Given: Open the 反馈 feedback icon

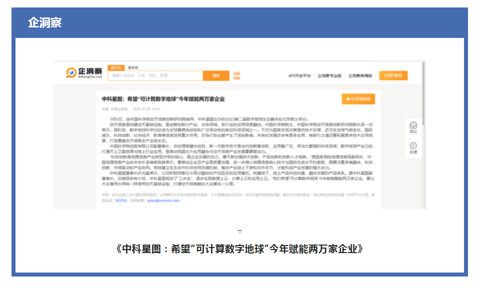Looking at the screenshot, I should pyautogui.click(x=413, y=148).
